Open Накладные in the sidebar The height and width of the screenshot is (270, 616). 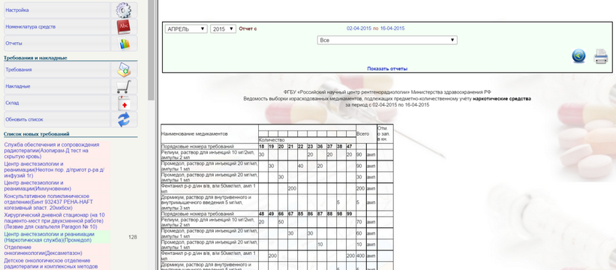(x=57, y=86)
